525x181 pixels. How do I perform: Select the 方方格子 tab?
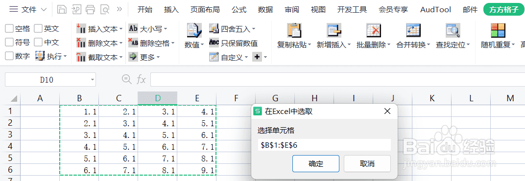pyautogui.click(x=504, y=10)
